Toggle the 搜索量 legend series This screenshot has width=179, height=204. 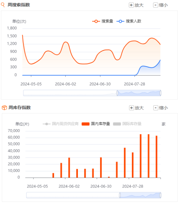click(x=103, y=21)
